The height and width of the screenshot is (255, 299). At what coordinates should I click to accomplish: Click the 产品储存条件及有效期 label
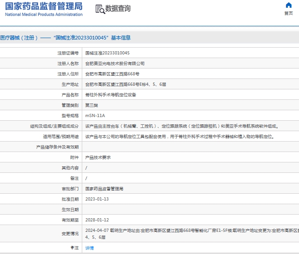pos(57,147)
